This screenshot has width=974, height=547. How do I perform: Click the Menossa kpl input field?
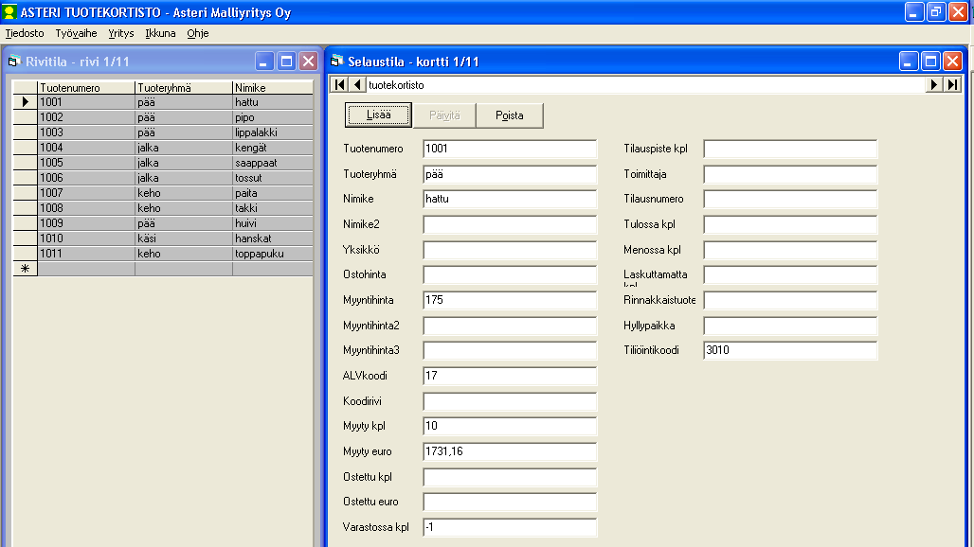[790, 250]
